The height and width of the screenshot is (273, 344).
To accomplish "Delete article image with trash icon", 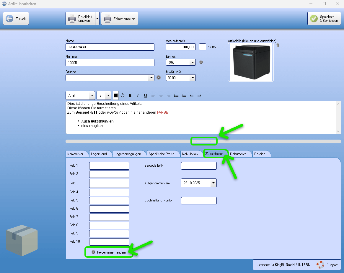I will [x=278, y=45].
